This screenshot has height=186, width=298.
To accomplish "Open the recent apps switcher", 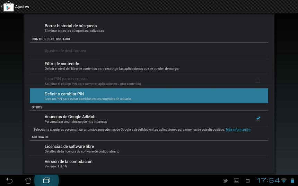I will pyautogui.click(x=46, y=180).
